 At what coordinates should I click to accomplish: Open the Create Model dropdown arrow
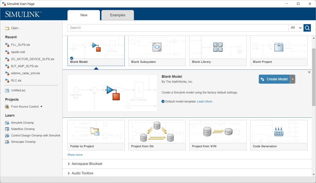pos(292,79)
